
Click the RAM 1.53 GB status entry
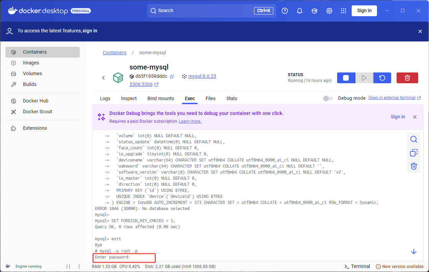[x=104, y=267]
